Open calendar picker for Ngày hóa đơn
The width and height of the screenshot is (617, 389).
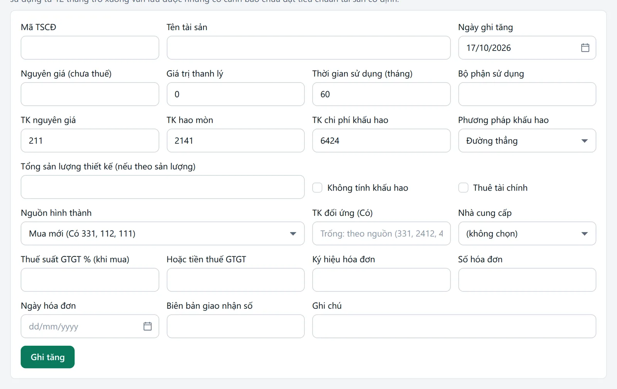[x=147, y=326]
